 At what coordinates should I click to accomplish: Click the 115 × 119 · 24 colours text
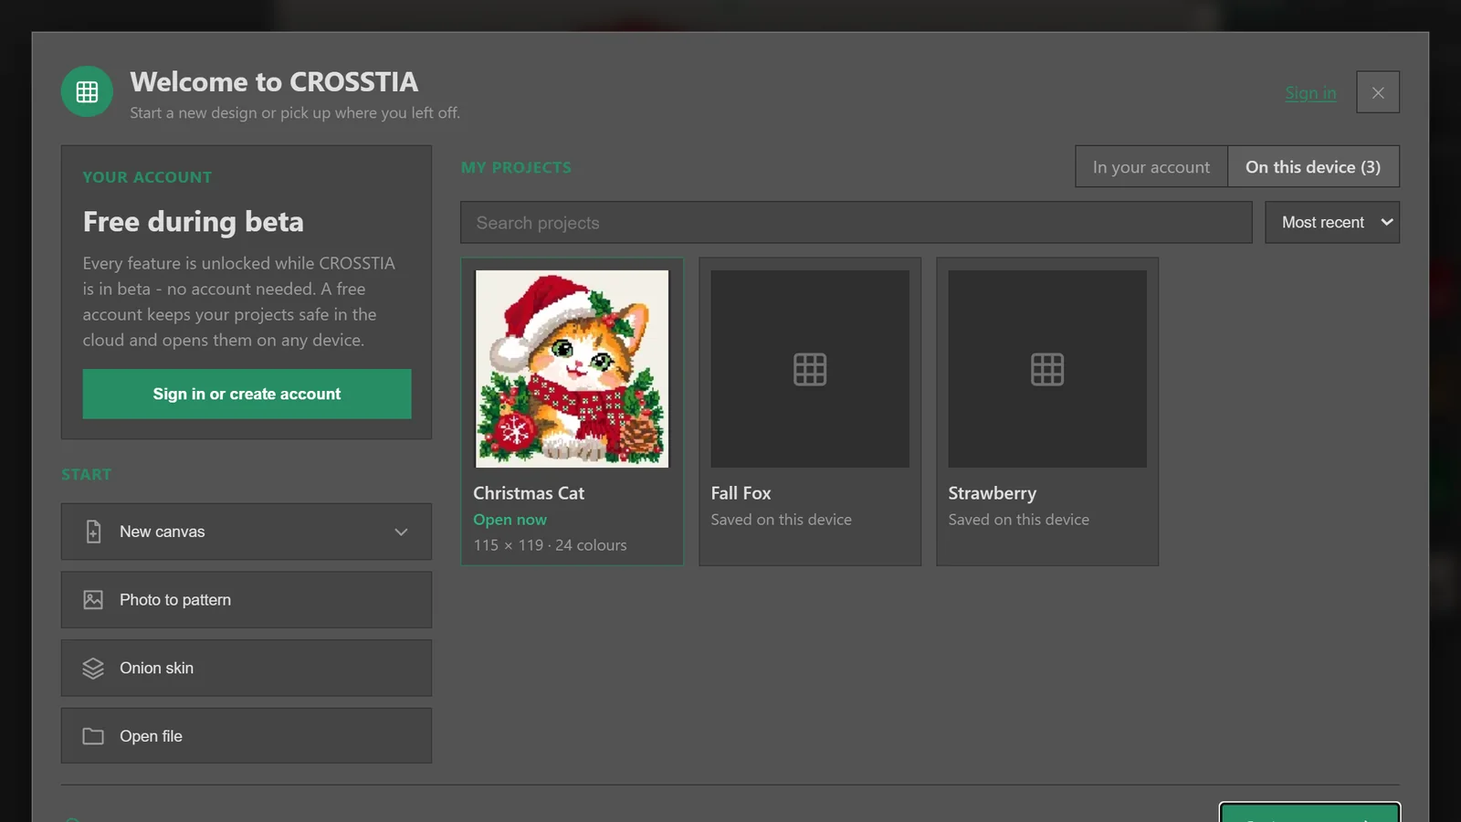pos(550,545)
